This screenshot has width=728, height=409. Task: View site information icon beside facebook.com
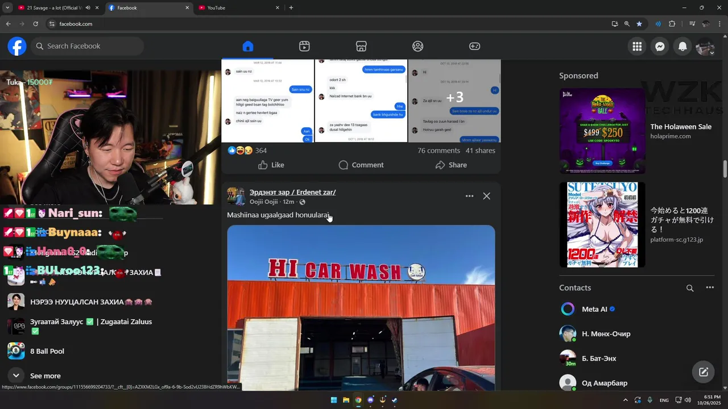pyautogui.click(x=52, y=24)
